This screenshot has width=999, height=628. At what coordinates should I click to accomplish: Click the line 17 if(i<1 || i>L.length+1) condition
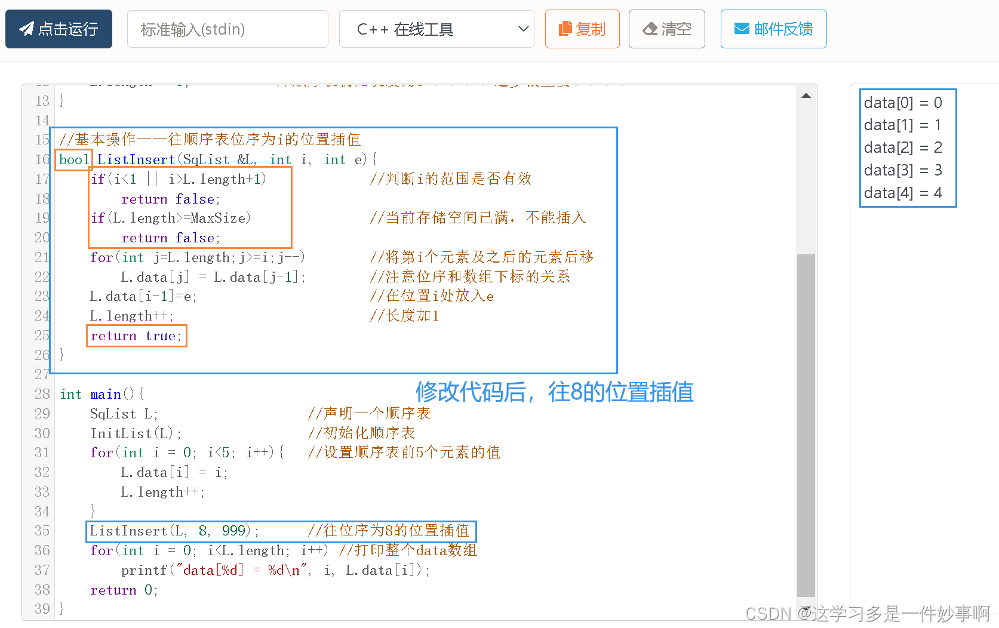pyautogui.click(x=179, y=179)
